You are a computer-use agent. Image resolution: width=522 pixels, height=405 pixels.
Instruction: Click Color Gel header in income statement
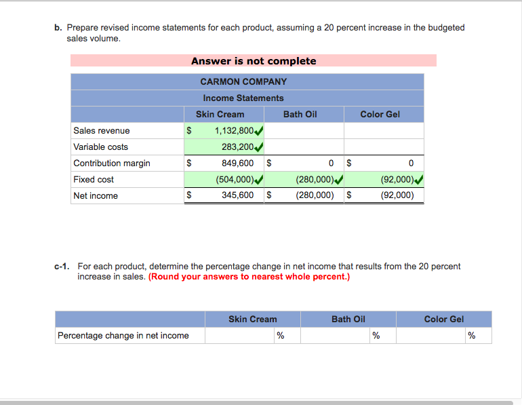pos(380,114)
